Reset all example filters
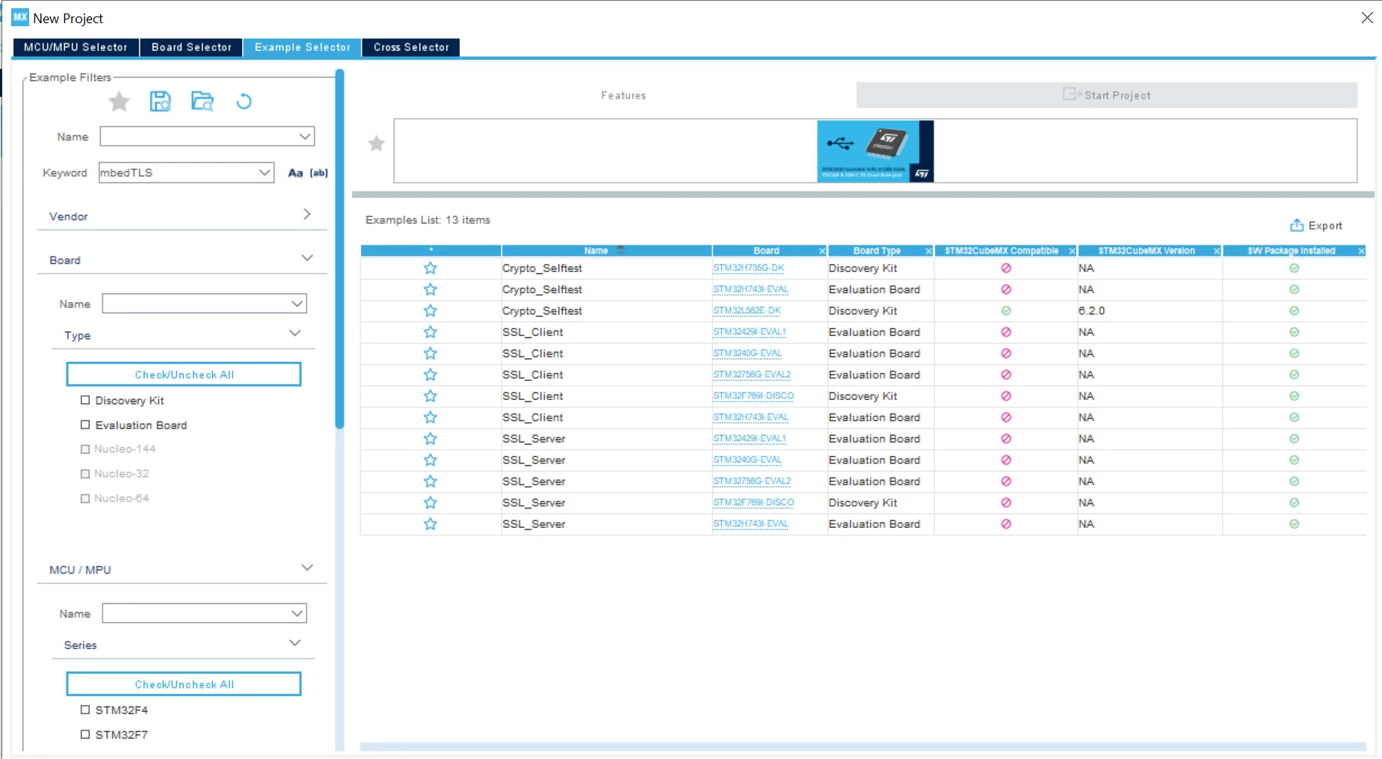This screenshot has height=759, width=1382. (x=244, y=101)
